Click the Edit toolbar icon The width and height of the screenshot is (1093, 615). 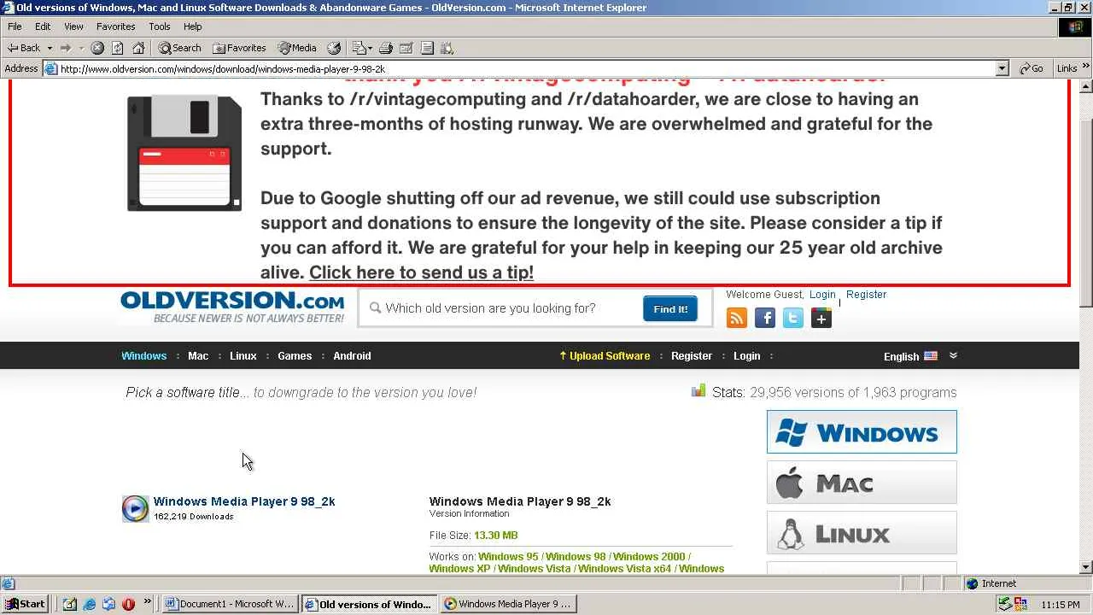pos(406,48)
